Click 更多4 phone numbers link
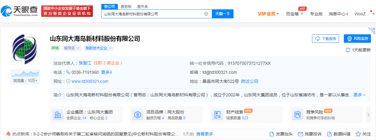The height and width of the screenshot is (140, 376). [x=106, y=72]
